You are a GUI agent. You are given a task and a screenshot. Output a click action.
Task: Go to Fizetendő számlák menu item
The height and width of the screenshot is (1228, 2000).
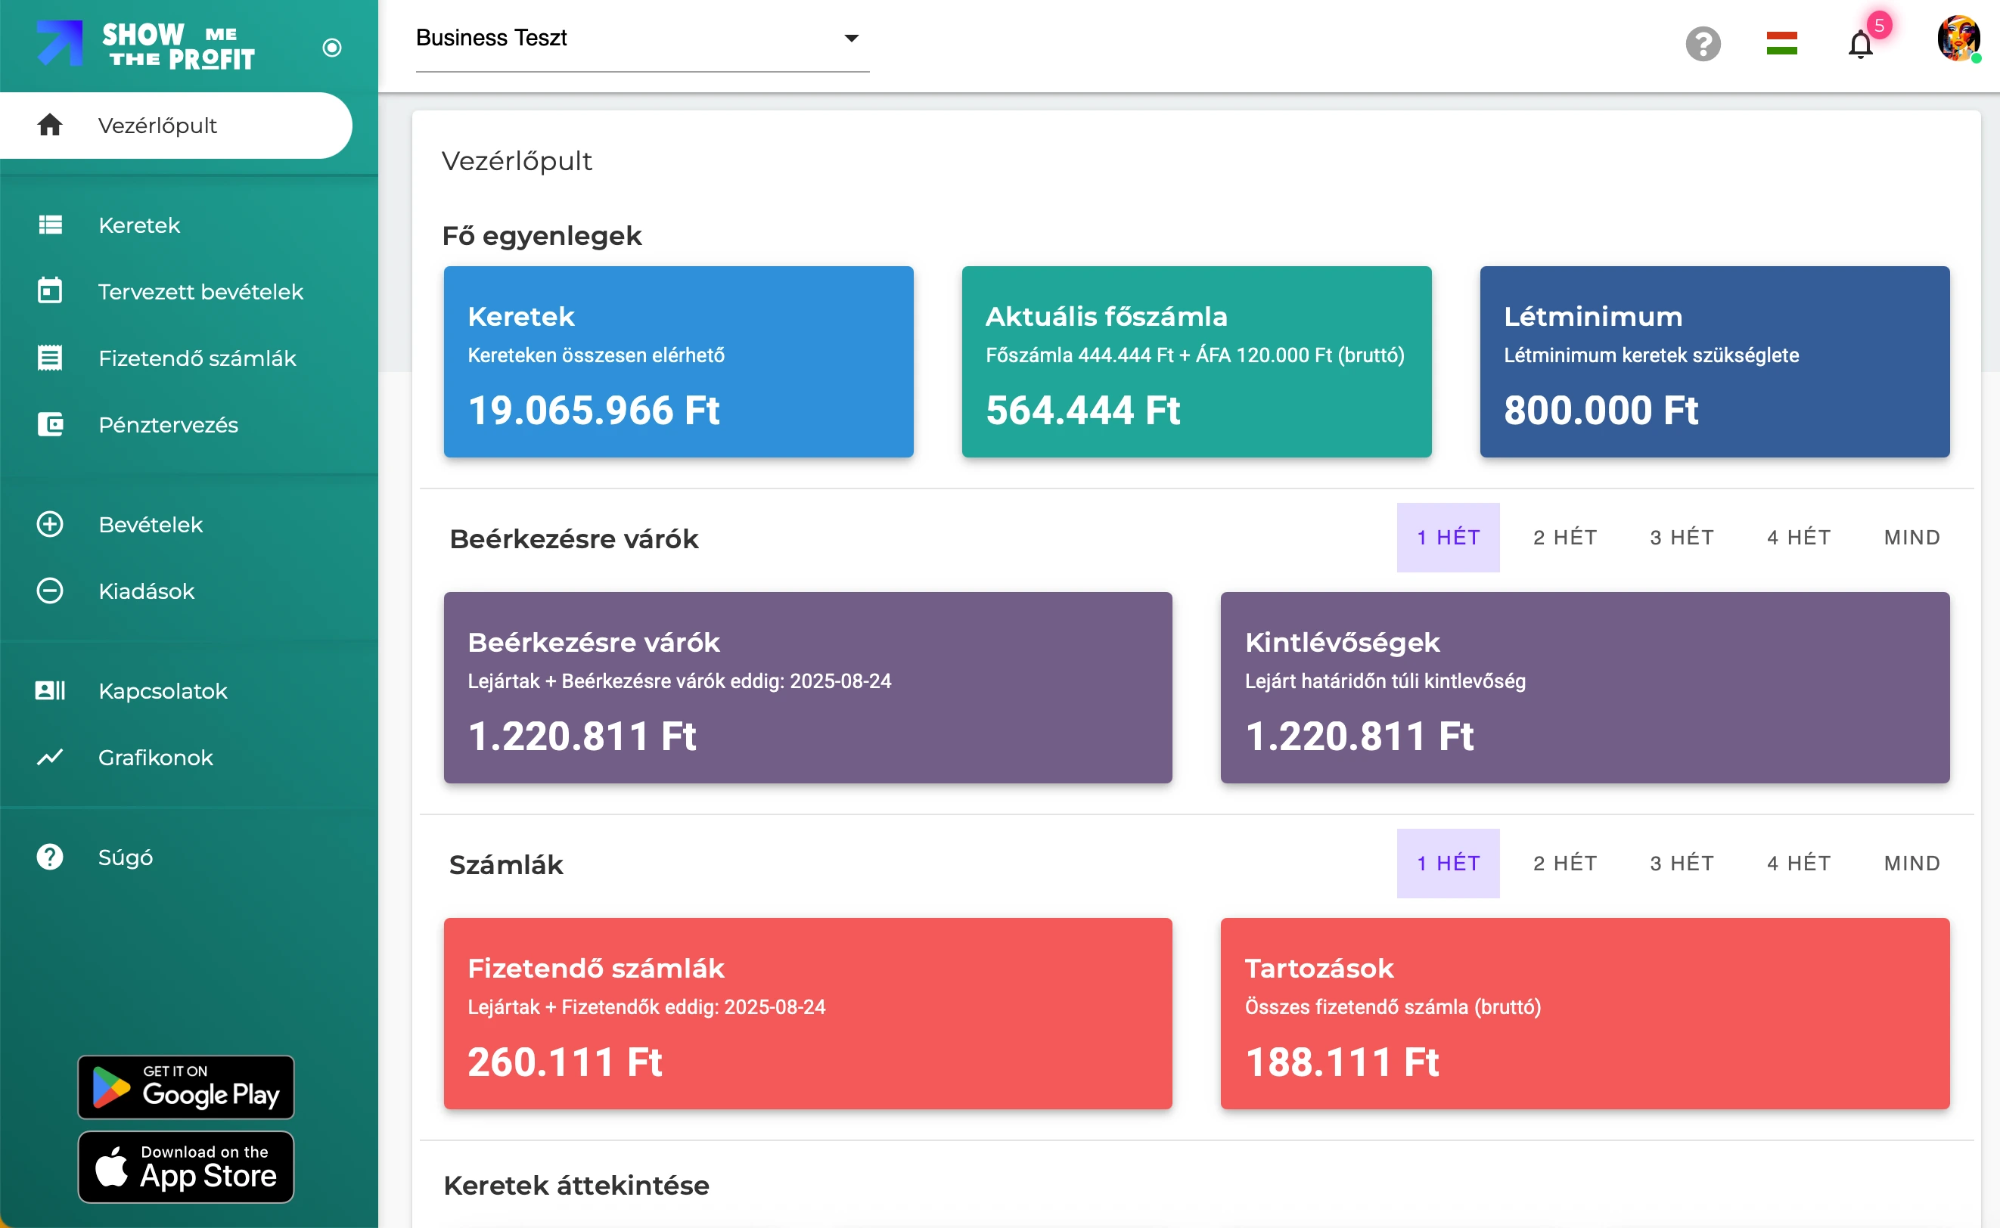click(x=197, y=358)
